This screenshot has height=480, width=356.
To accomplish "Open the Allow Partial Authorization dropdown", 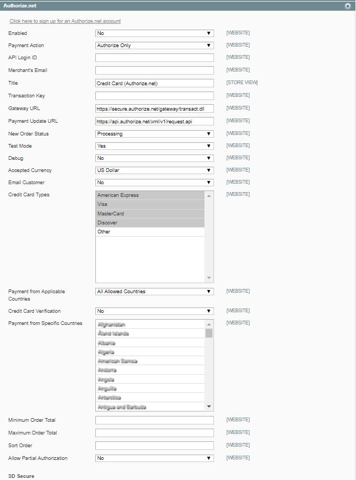I will [x=154, y=458].
